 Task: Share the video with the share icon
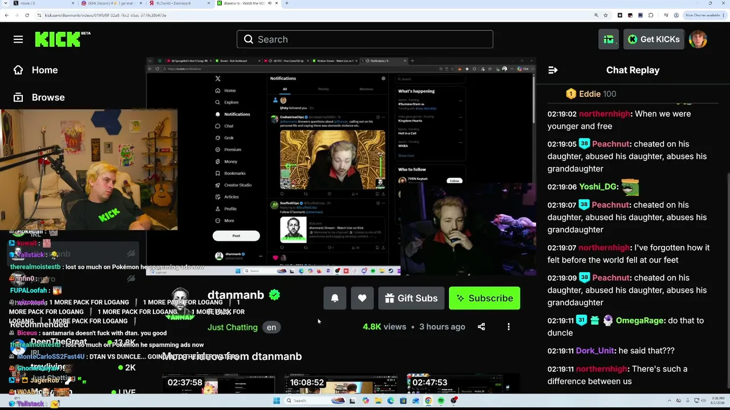(x=481, y=327)
